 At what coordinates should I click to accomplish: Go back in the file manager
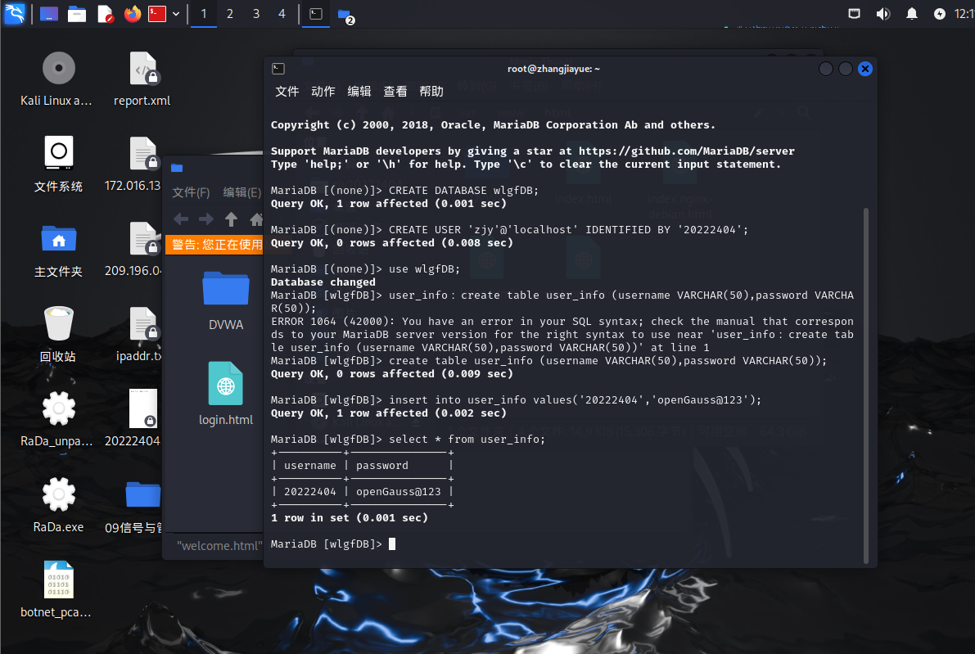(181, 219)
